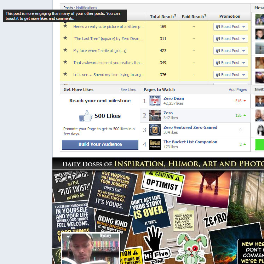Open the Zero Dean page name link
This screenshot has width=264, height=264.
[174, 98]
